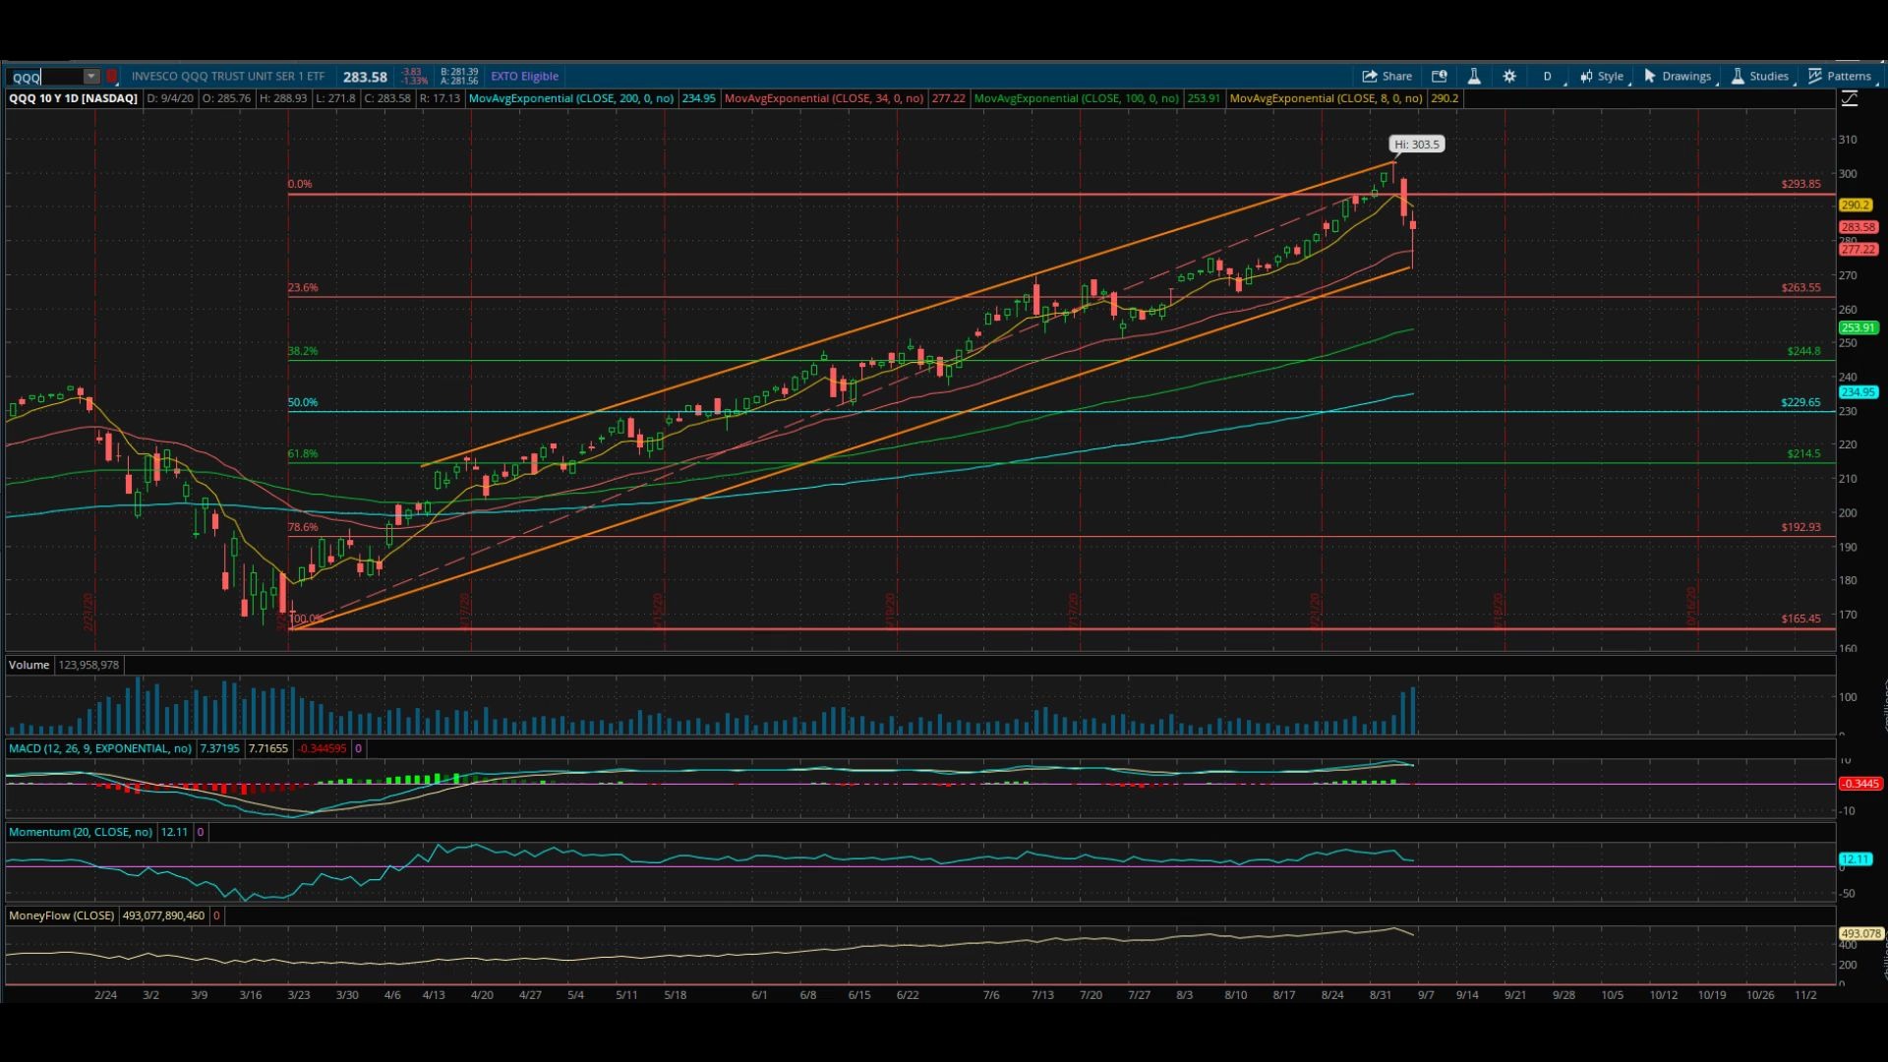Click the 277.22 EMA price axis tag
Screen dimensions: 1888x1062
(x=1858, y=250)
